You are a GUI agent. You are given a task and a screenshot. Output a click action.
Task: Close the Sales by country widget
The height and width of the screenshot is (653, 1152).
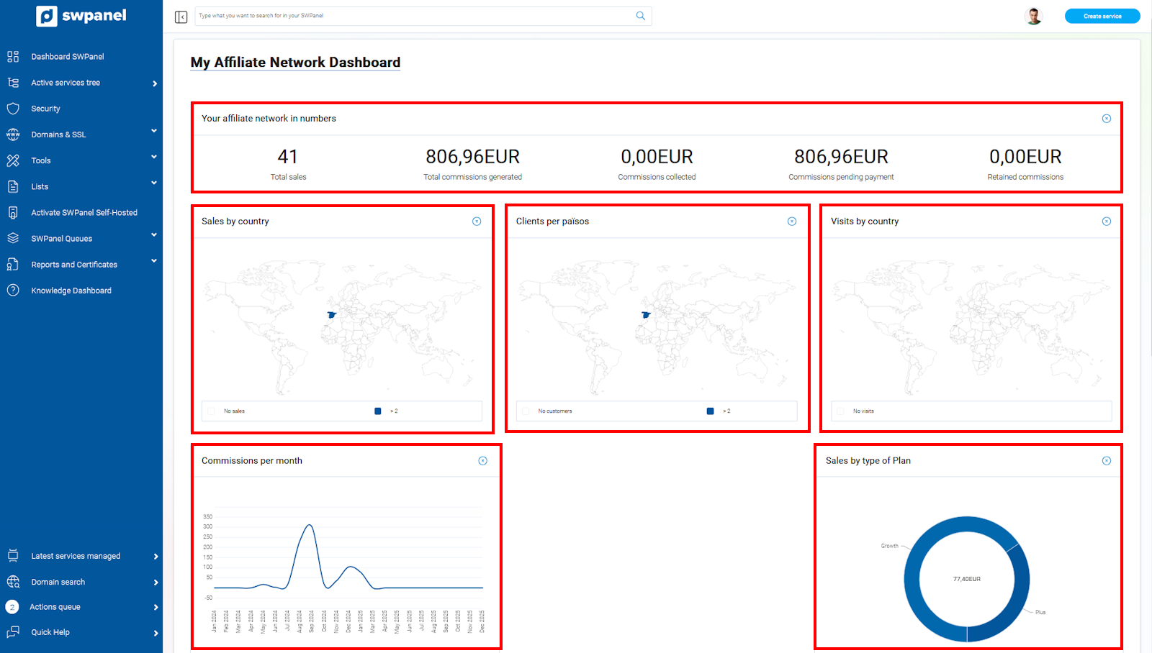(477, 222)
